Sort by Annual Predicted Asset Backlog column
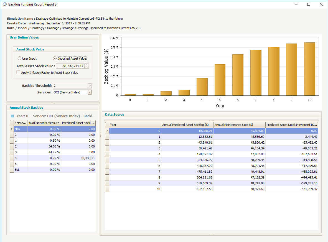 (x=187, y=124)
